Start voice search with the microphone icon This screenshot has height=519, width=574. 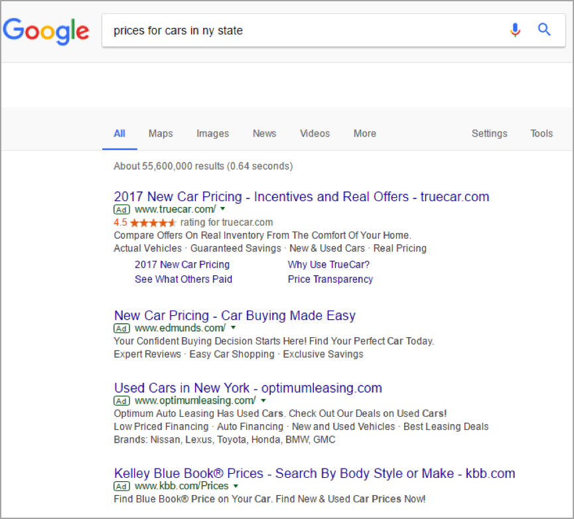coord(515,30)
